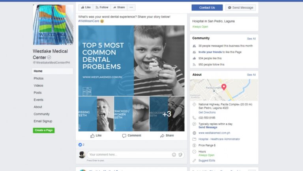Toggle Follow for Westlake Medical Center
This screenshot has width=303, height=171.
pos(102,7)
